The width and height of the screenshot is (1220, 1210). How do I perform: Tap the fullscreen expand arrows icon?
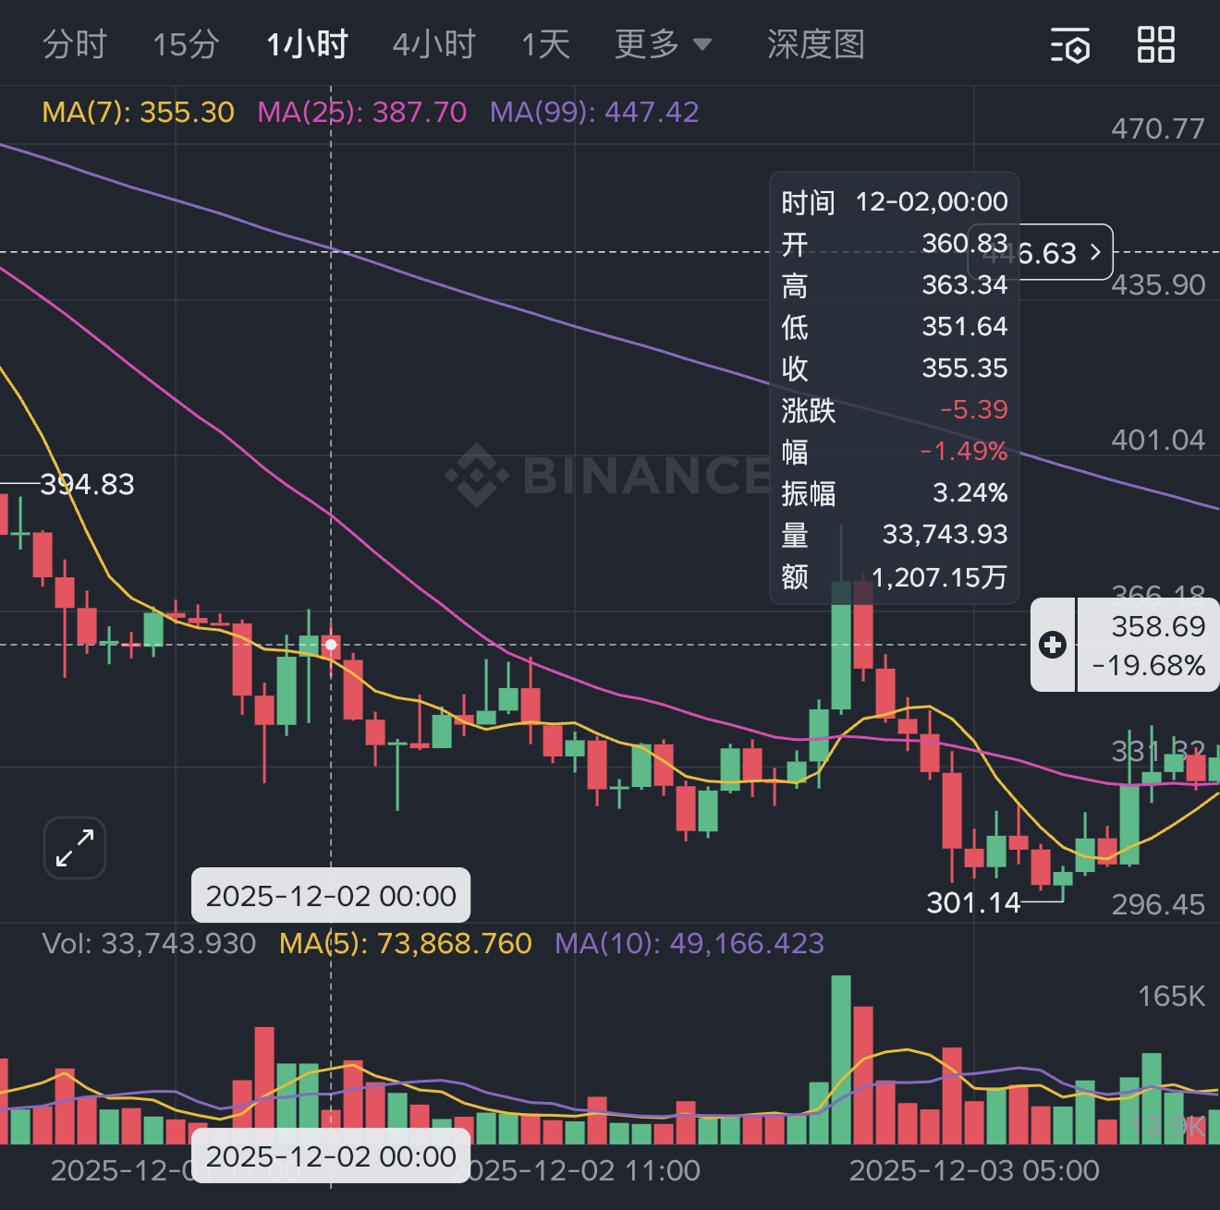[75, 848]
